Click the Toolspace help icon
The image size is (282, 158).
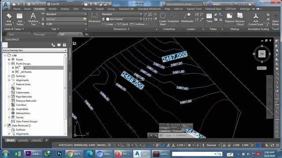64,45
